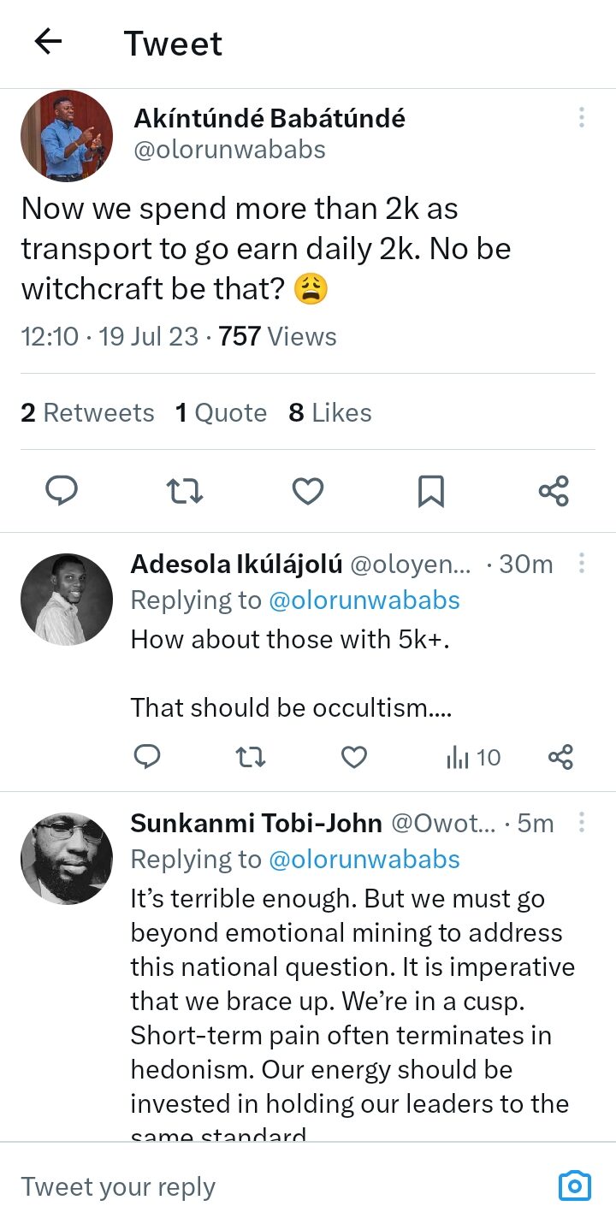Open more options on Adesola's reply
The image size is (616, 1206).
[582, 564]
